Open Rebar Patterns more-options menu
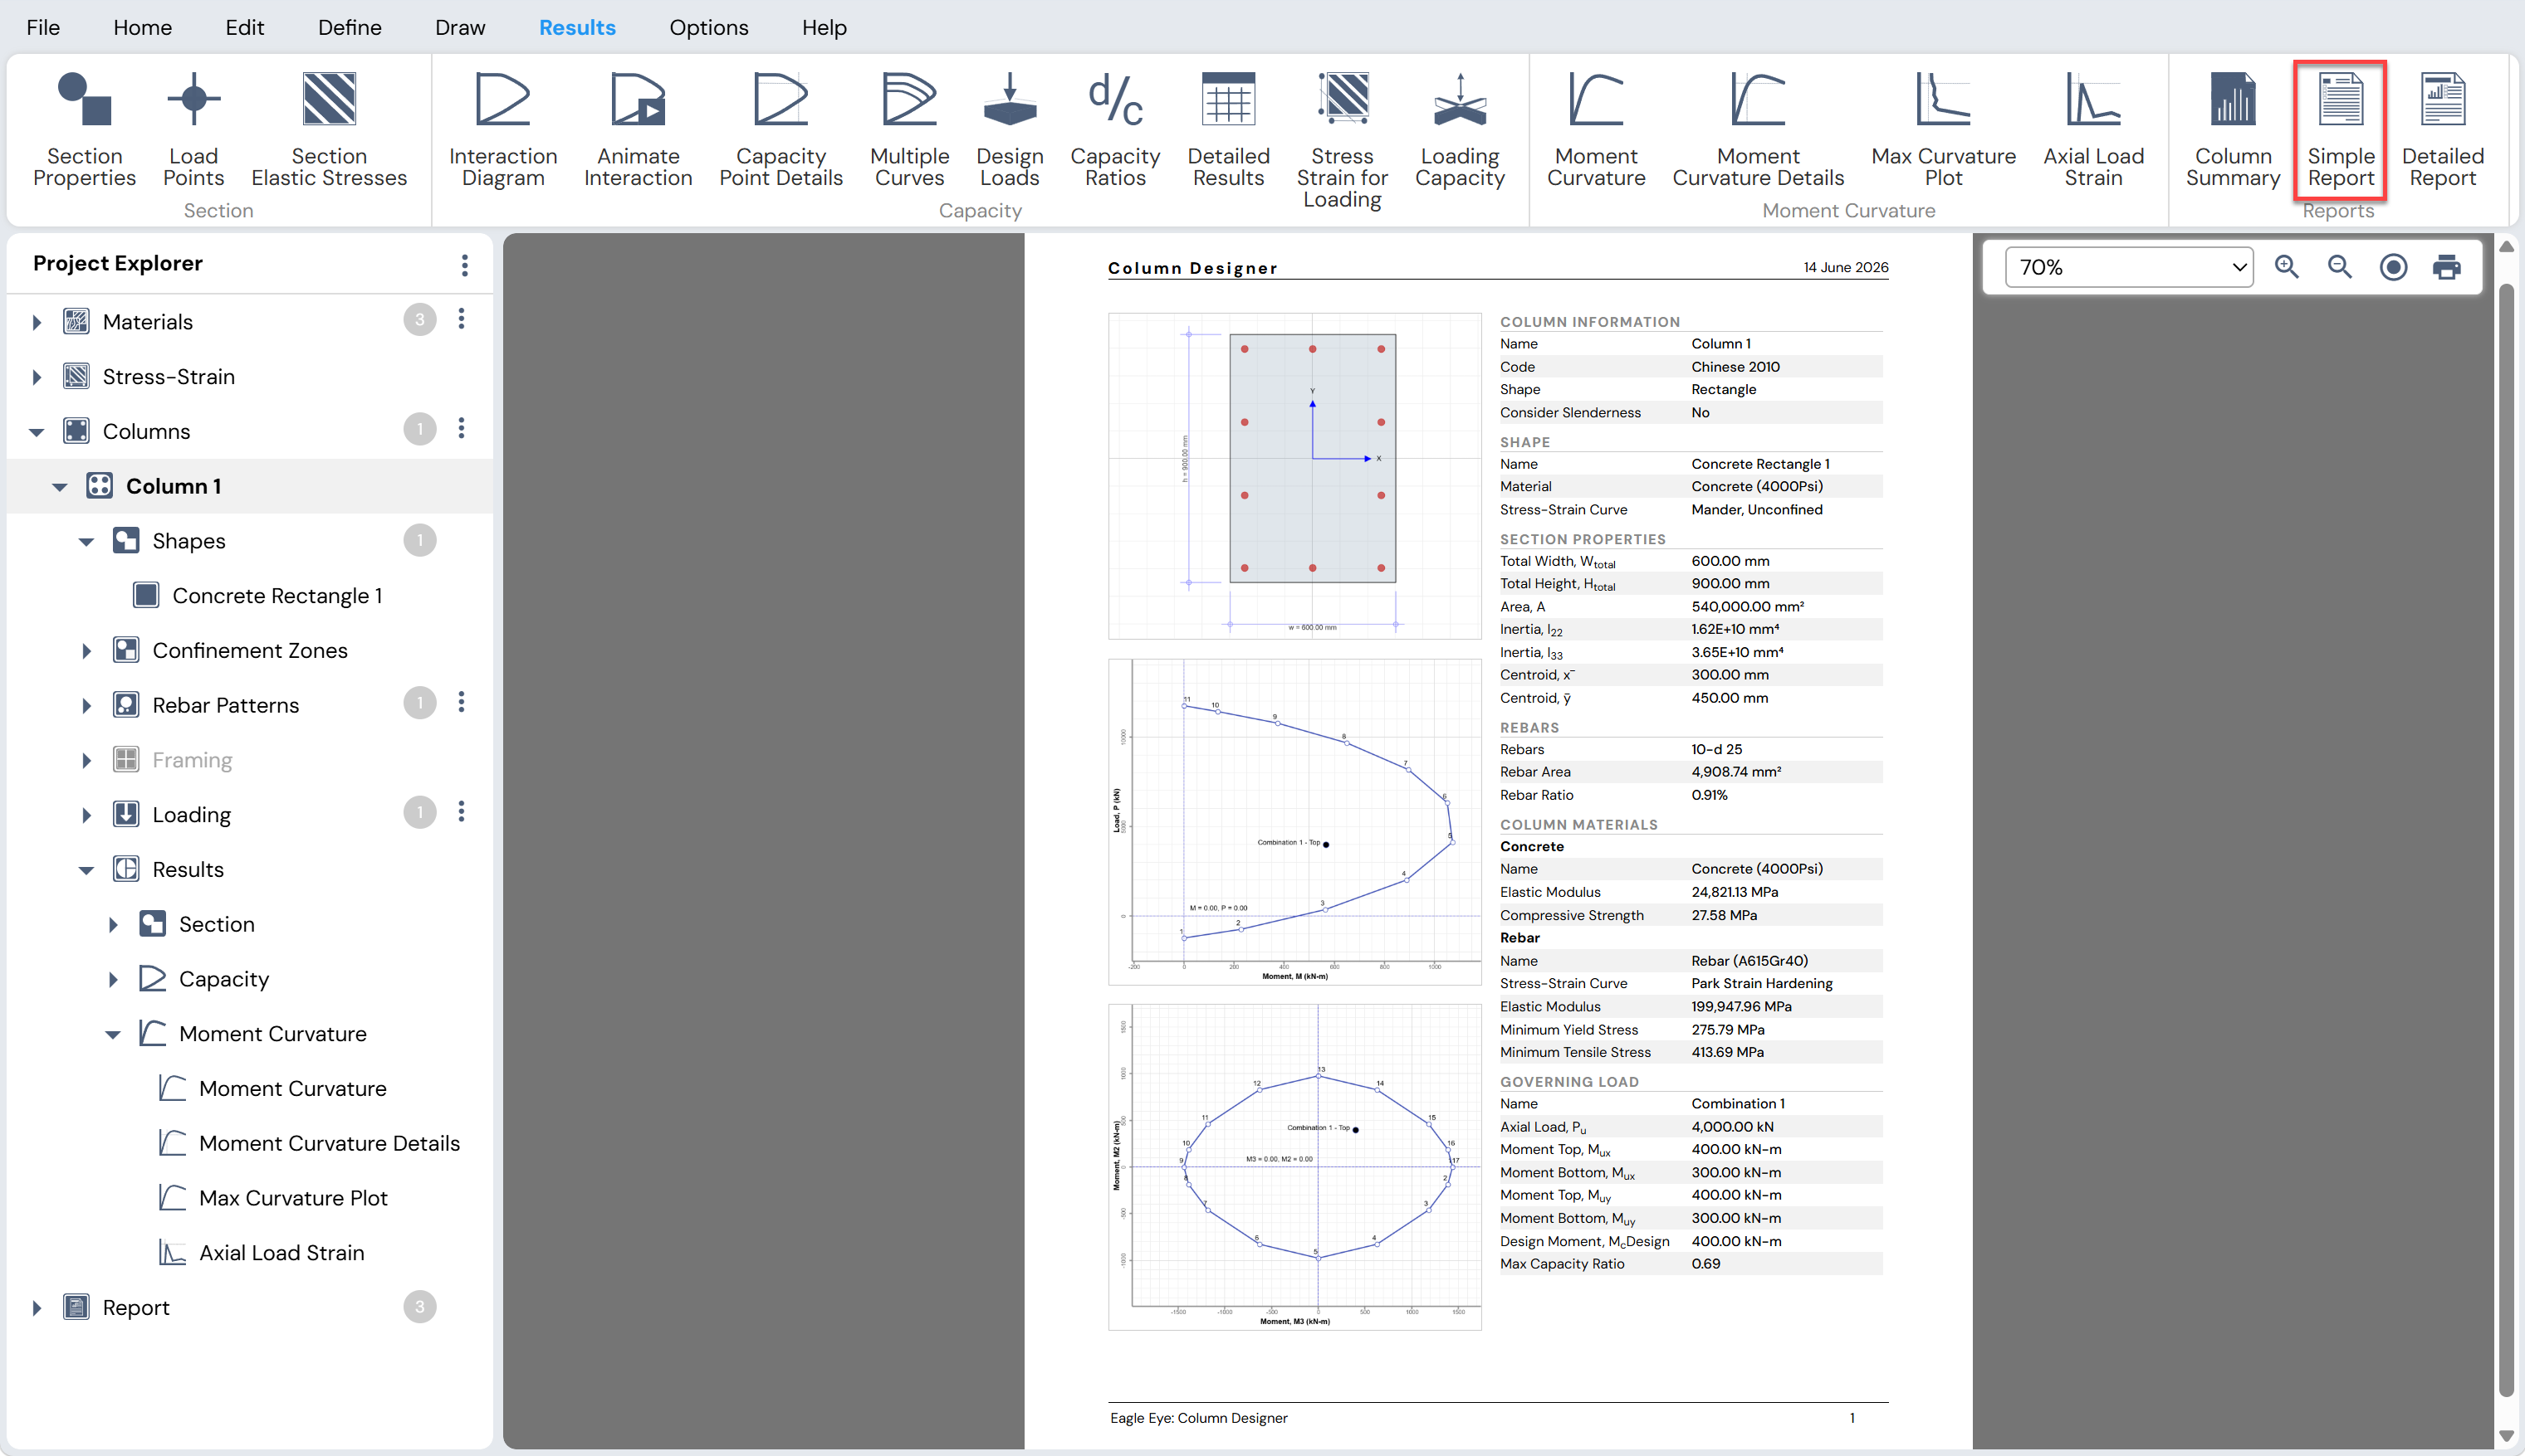 click(462, 703)
